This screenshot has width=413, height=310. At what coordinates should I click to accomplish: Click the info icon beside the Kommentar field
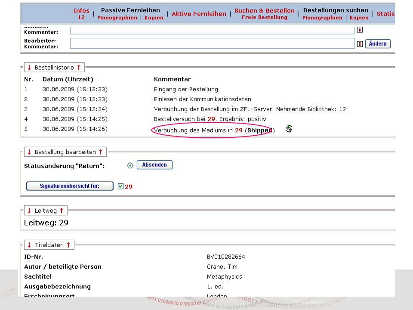(360, 30)
